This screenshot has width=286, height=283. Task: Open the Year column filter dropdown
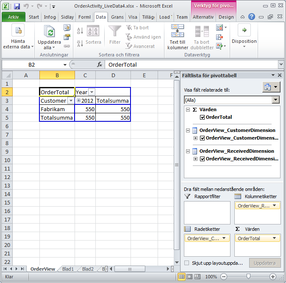coord(92,92)
